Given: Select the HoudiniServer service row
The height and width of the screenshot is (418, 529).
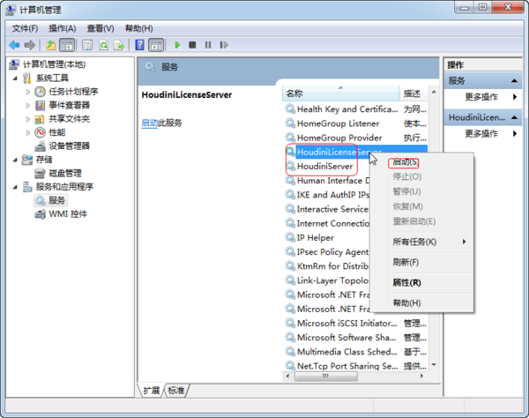Looking at the screenshot, I should pos(324,167).
